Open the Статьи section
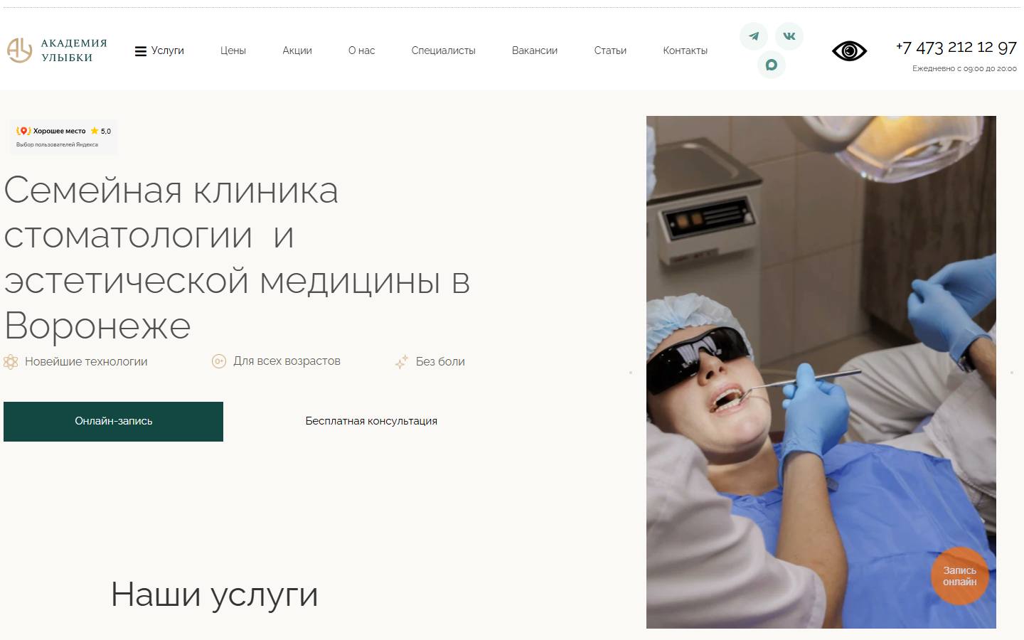 pos(610,50)
